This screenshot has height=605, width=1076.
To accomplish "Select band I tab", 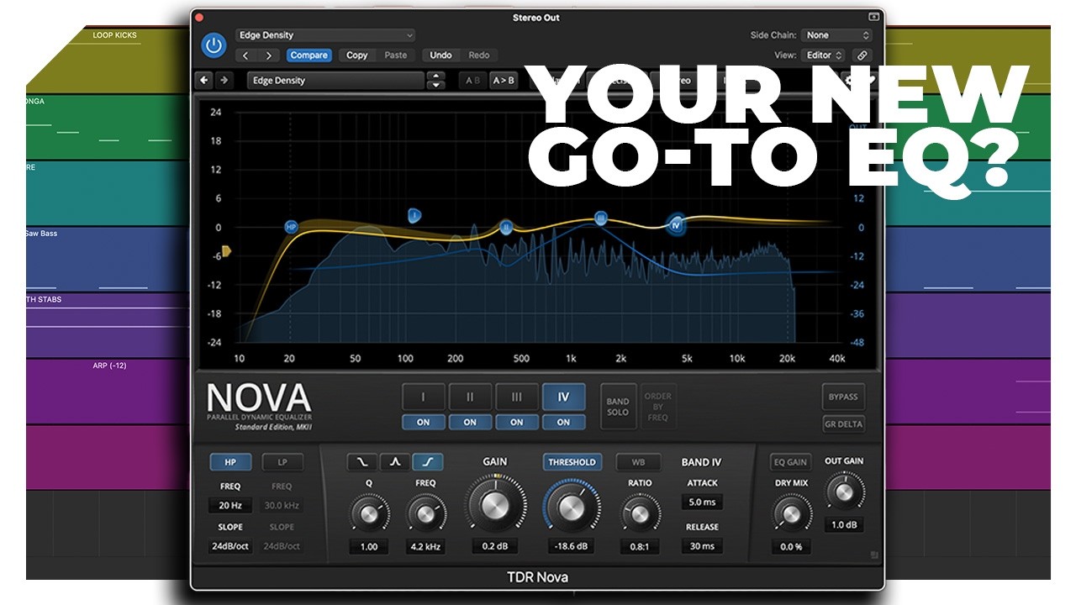I will click(423, 397).
